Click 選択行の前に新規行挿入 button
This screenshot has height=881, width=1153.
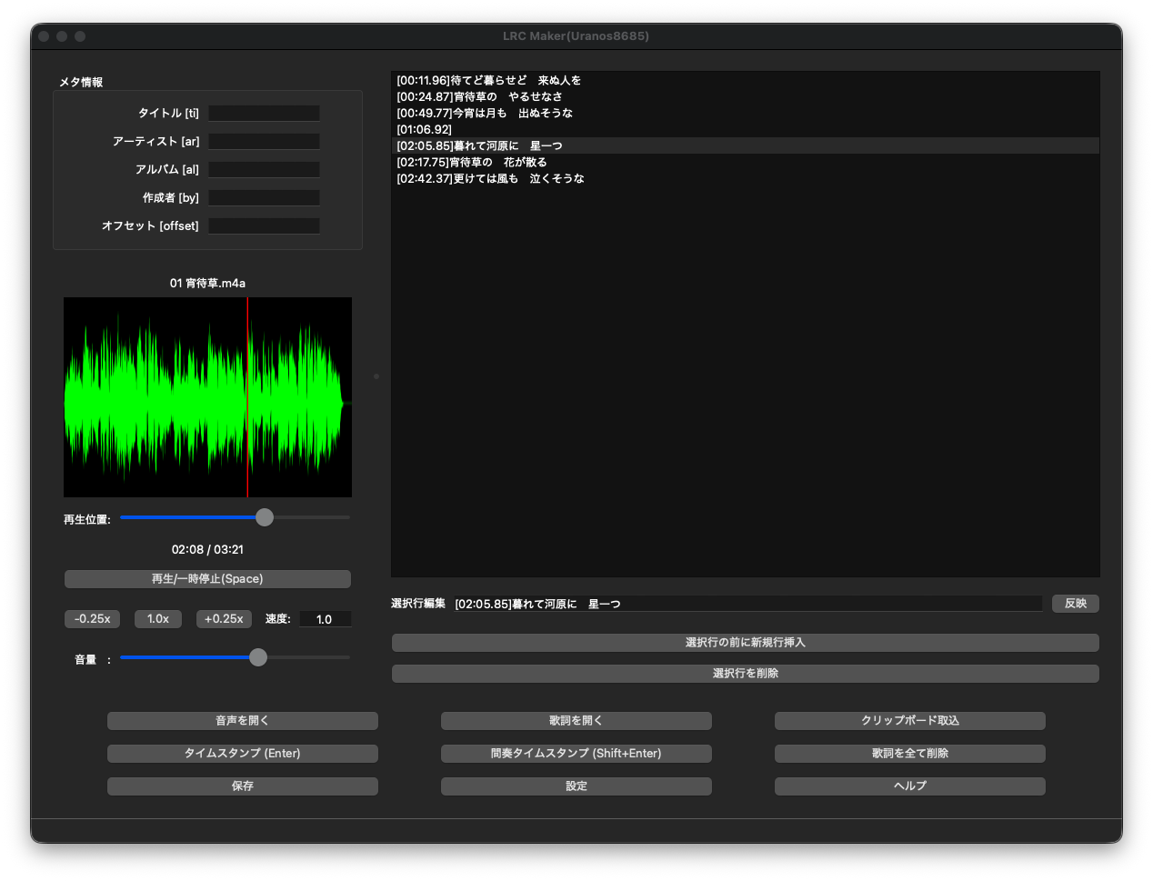[745, 643]
